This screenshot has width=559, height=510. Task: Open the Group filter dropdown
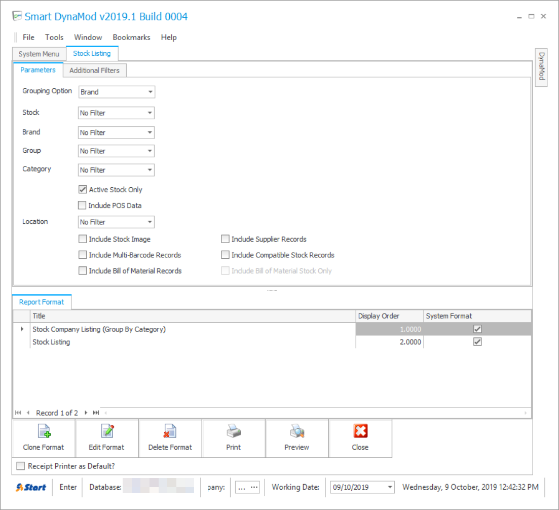point(150,151)
